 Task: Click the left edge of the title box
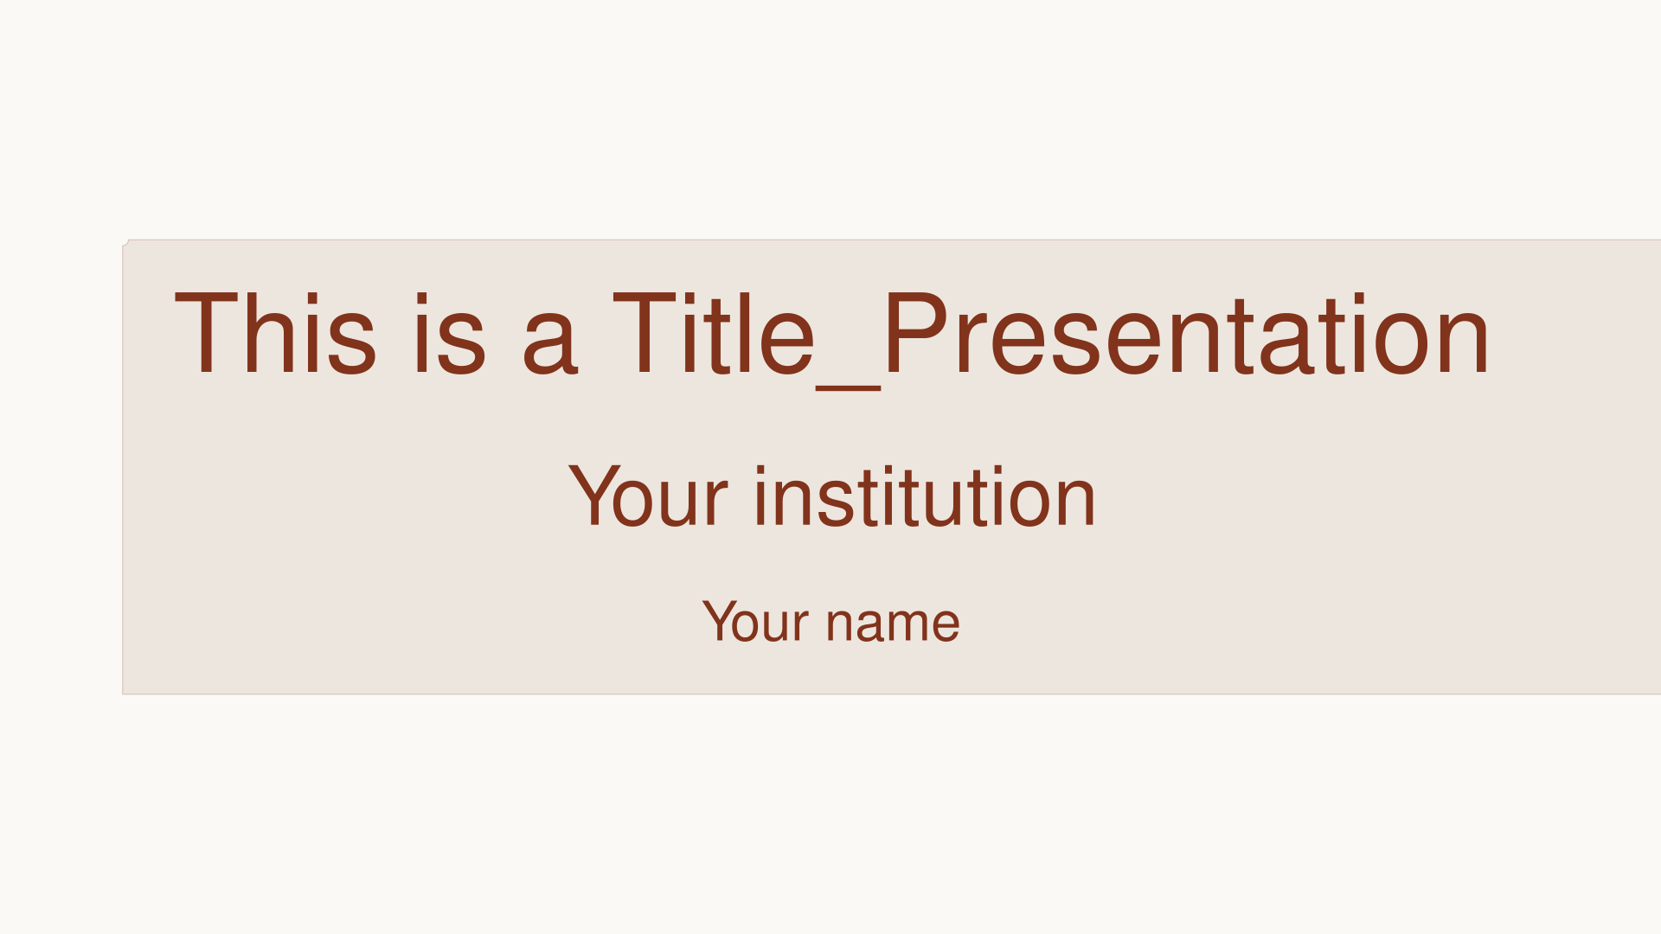pyautogui.click(x=123, y=467)
